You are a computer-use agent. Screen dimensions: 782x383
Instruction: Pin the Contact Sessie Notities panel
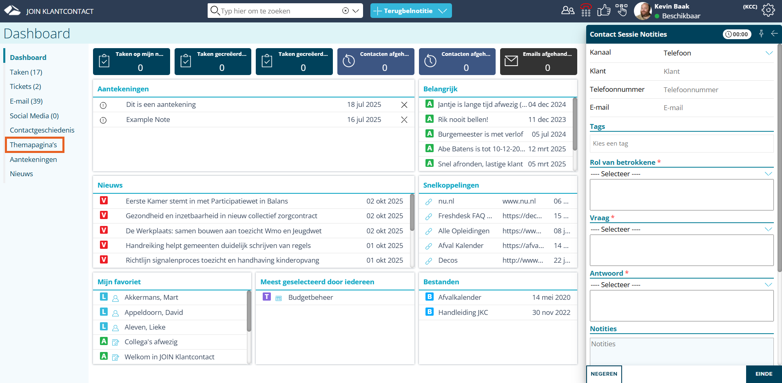click(x=761, y=34)
